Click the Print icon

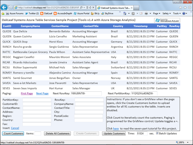tap(146, 14)
